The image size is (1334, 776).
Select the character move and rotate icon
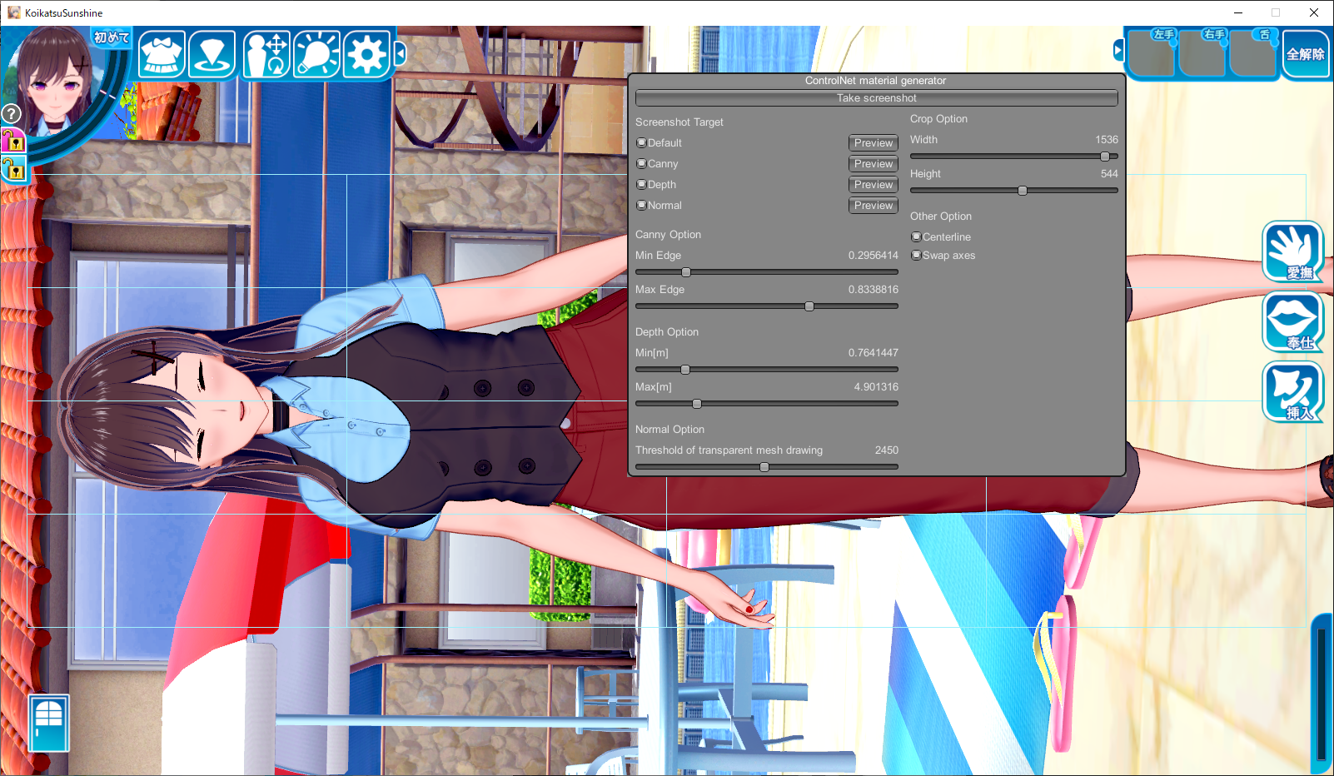(266, 54)
